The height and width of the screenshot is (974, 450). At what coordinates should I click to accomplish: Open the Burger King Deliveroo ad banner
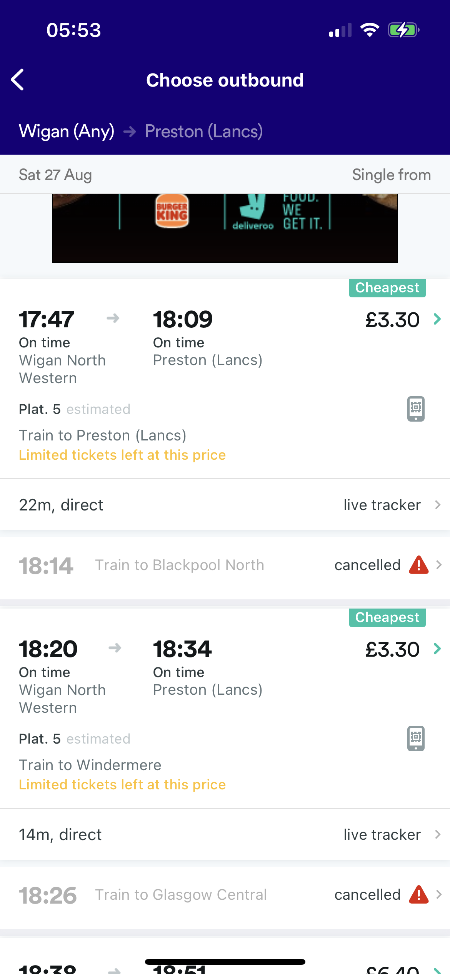tap(225, 228)
